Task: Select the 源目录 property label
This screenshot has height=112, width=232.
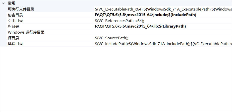Action: pyautogui.click(x=14, y=38)
